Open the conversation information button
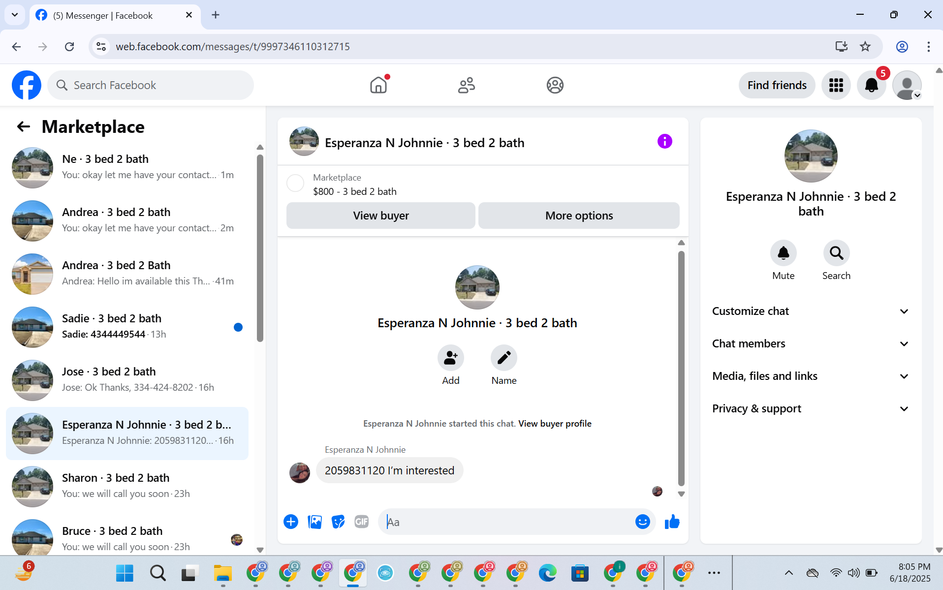Screen dimensions: 943x590 [664, 142]
